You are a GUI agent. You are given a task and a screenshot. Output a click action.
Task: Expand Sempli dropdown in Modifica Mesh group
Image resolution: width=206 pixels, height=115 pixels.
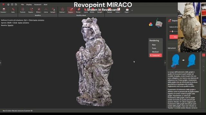(x=103, y=12)
